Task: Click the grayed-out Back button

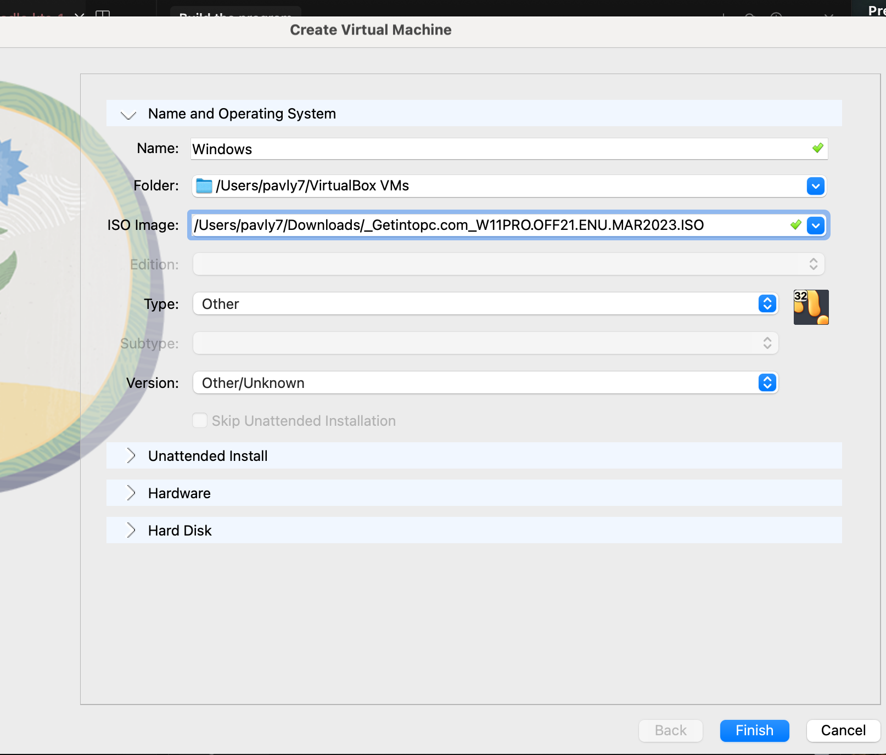Action: pos(670,730)
